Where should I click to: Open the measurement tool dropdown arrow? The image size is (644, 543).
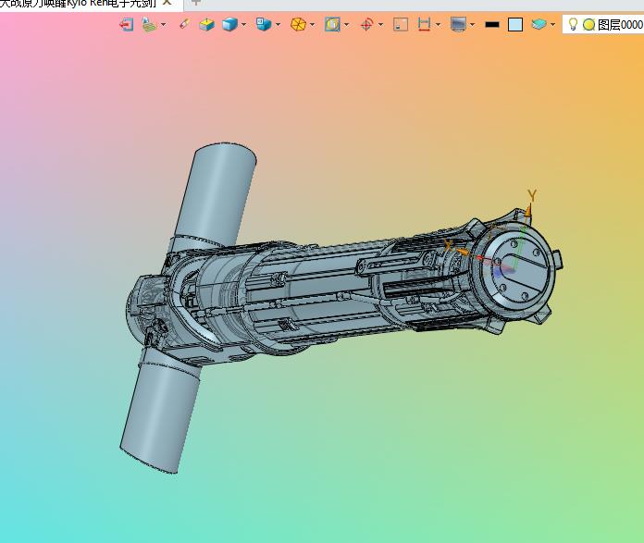tap(438, 25)
